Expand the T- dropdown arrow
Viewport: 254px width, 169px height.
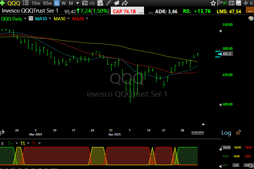pos(39,143)
